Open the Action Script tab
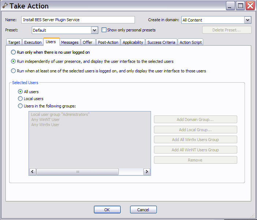Viewport: 257px width, 220px height. coord(190,42)
